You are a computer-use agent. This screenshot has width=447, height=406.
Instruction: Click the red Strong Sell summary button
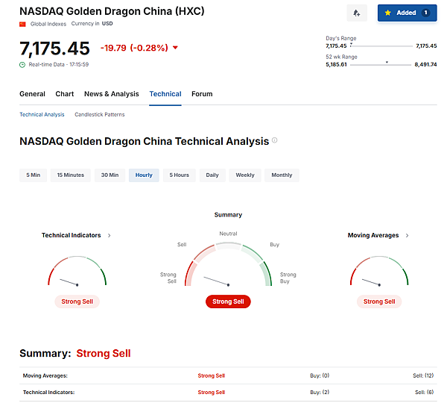pos(228,302)
